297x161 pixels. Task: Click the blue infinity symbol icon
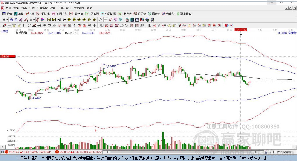click(232, 26)
